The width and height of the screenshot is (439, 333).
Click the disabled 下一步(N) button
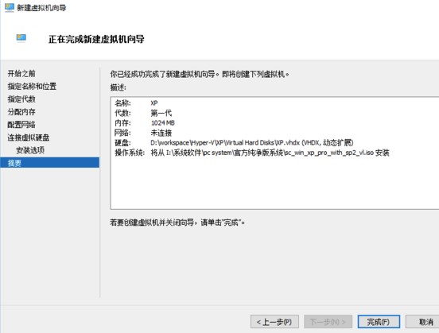[328, 322]
